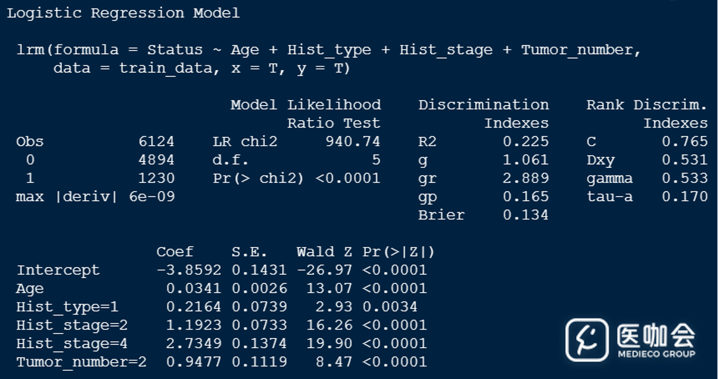Image resolution: width=718 pixels, height=379 pixels.
Task: Click the Chinese watermark text beside the logo
Action: [x=656, y=335]
